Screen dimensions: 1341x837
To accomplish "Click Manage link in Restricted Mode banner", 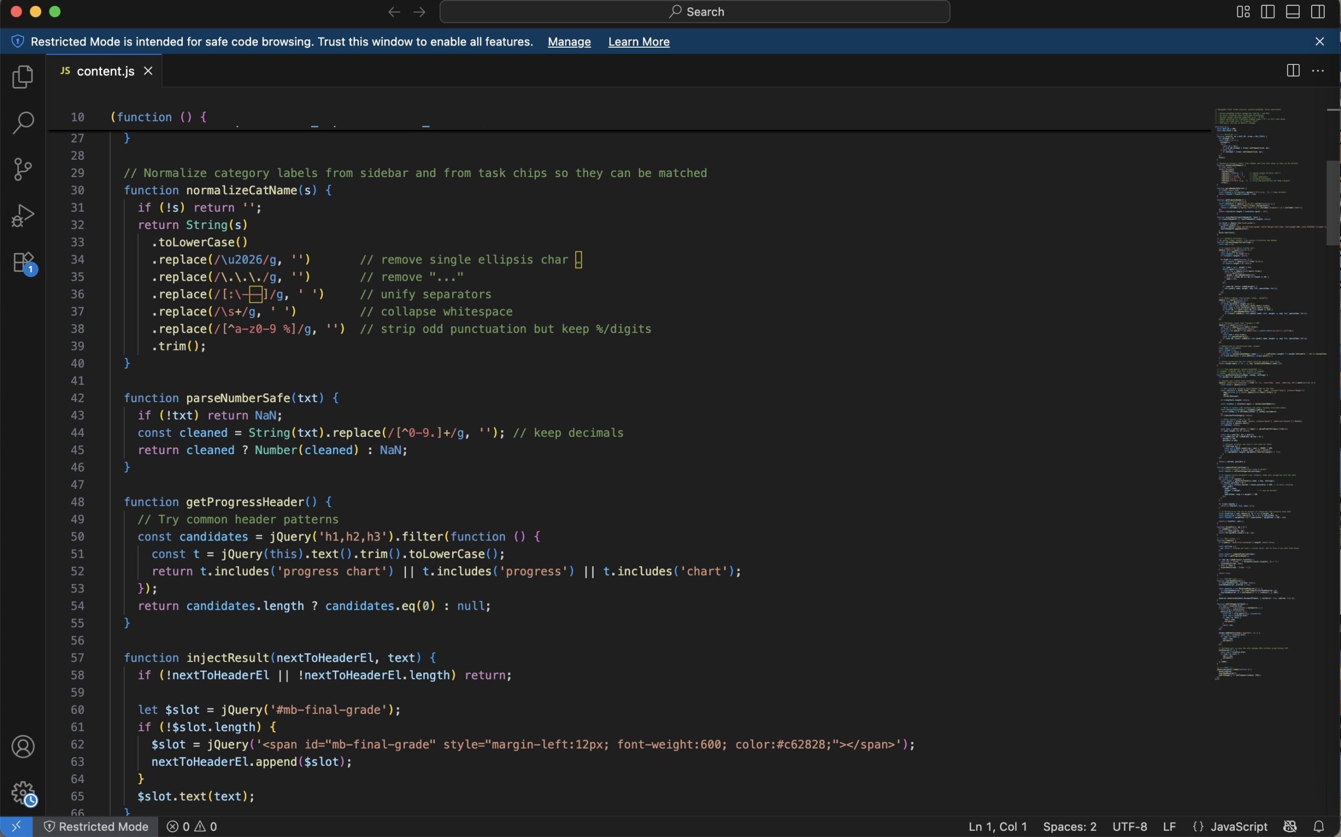I will (x=569, y=41).
